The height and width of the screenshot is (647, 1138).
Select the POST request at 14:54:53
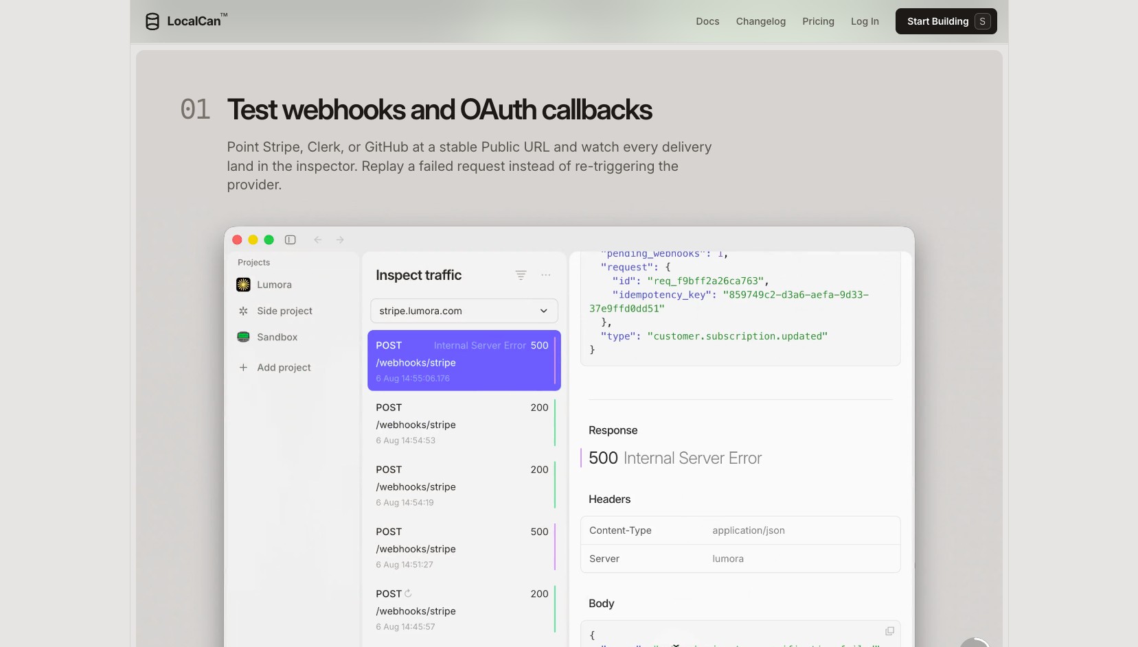[464, 423]
